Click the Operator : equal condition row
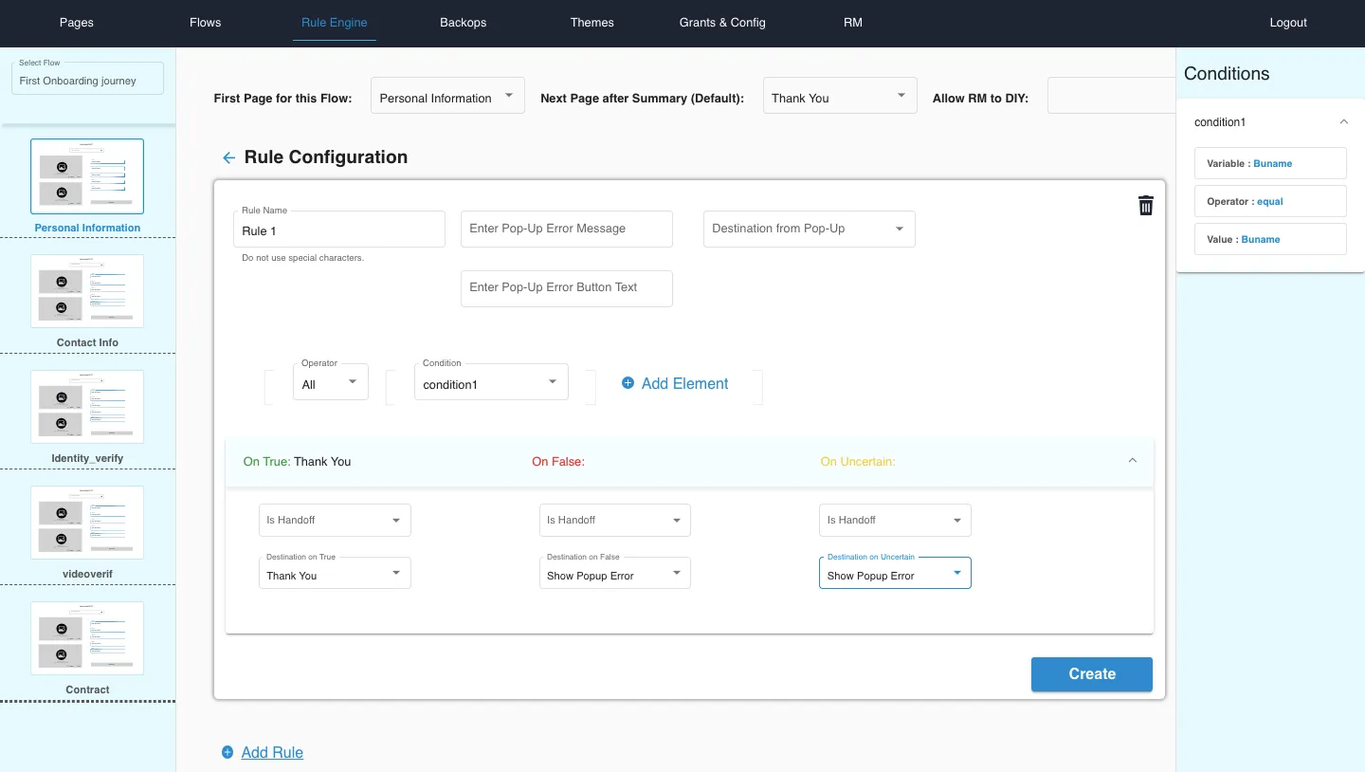Image resolution: width=1365 pixels, height=772 pixels. (1270, 201)
